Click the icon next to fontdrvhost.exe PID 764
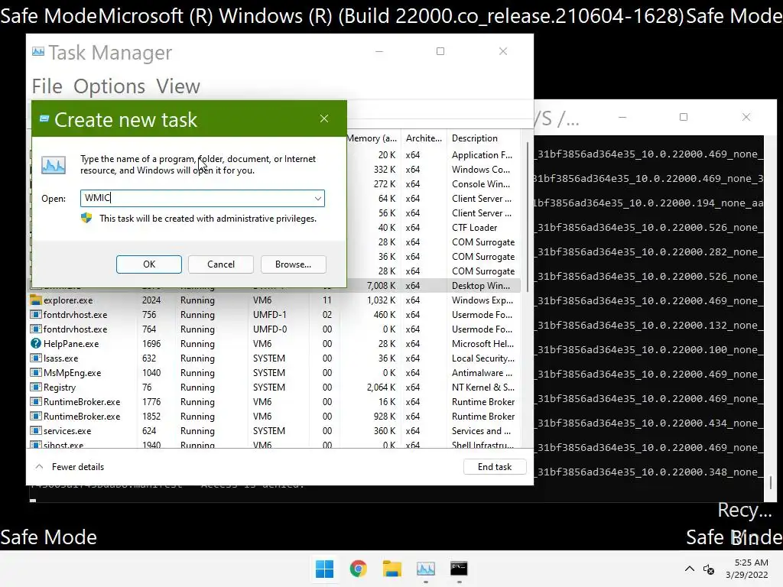This screenshot has height=587, width=783. tap(35, 329)
